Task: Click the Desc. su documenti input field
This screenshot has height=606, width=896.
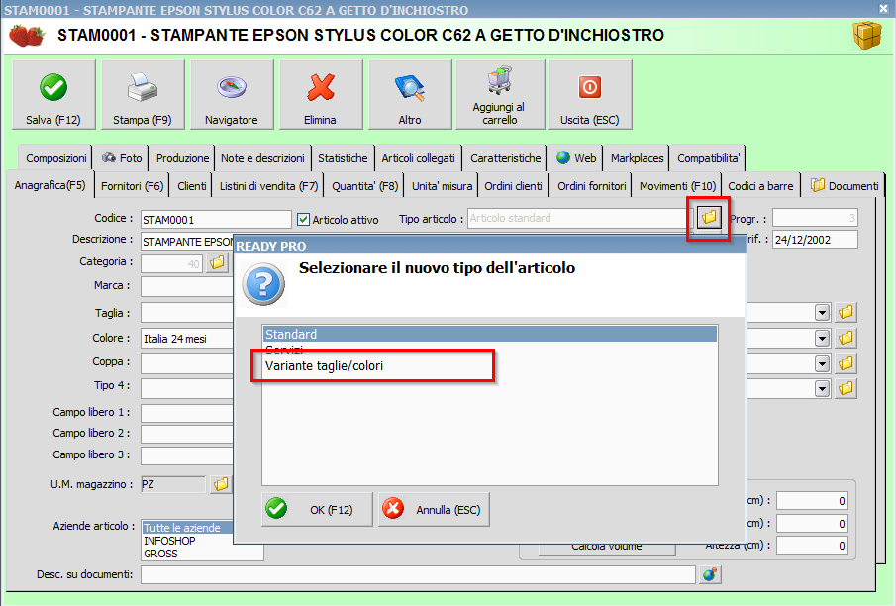Action: [418, 574]
